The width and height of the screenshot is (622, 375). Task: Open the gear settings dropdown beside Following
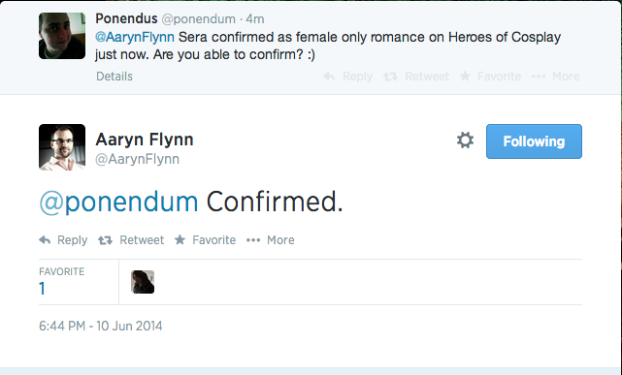point(465,141)
